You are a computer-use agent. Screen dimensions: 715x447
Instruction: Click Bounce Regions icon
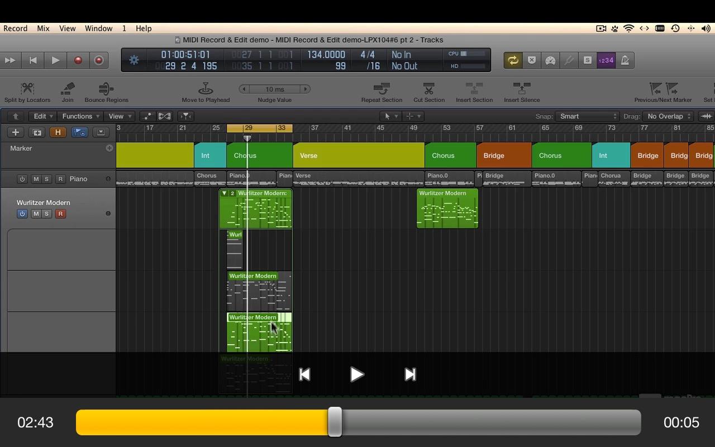(x=106, y=89)
